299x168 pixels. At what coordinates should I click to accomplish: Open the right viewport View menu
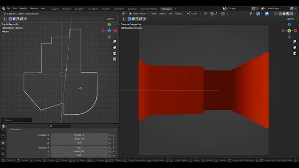point(154,14)
